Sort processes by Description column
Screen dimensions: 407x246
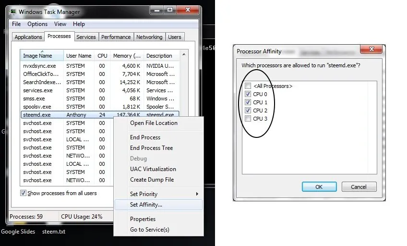coord(161,56)
